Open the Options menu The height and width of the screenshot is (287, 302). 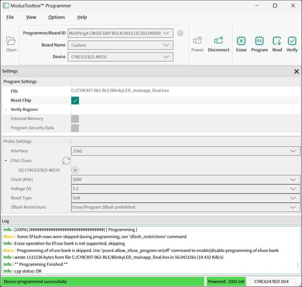(57, 17)
